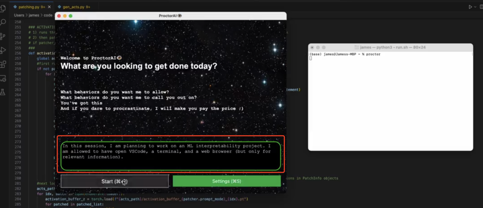483x208 pixels.
Task: Switch to the gen_acts.py editor tab
Action: click(x=76, y=7)
